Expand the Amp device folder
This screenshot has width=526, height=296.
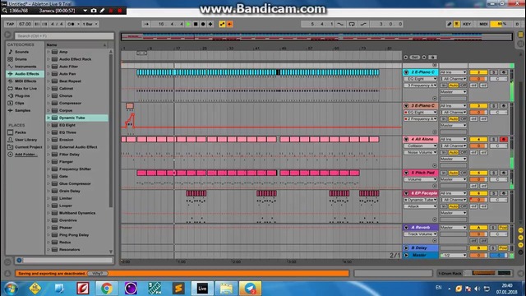48,52
